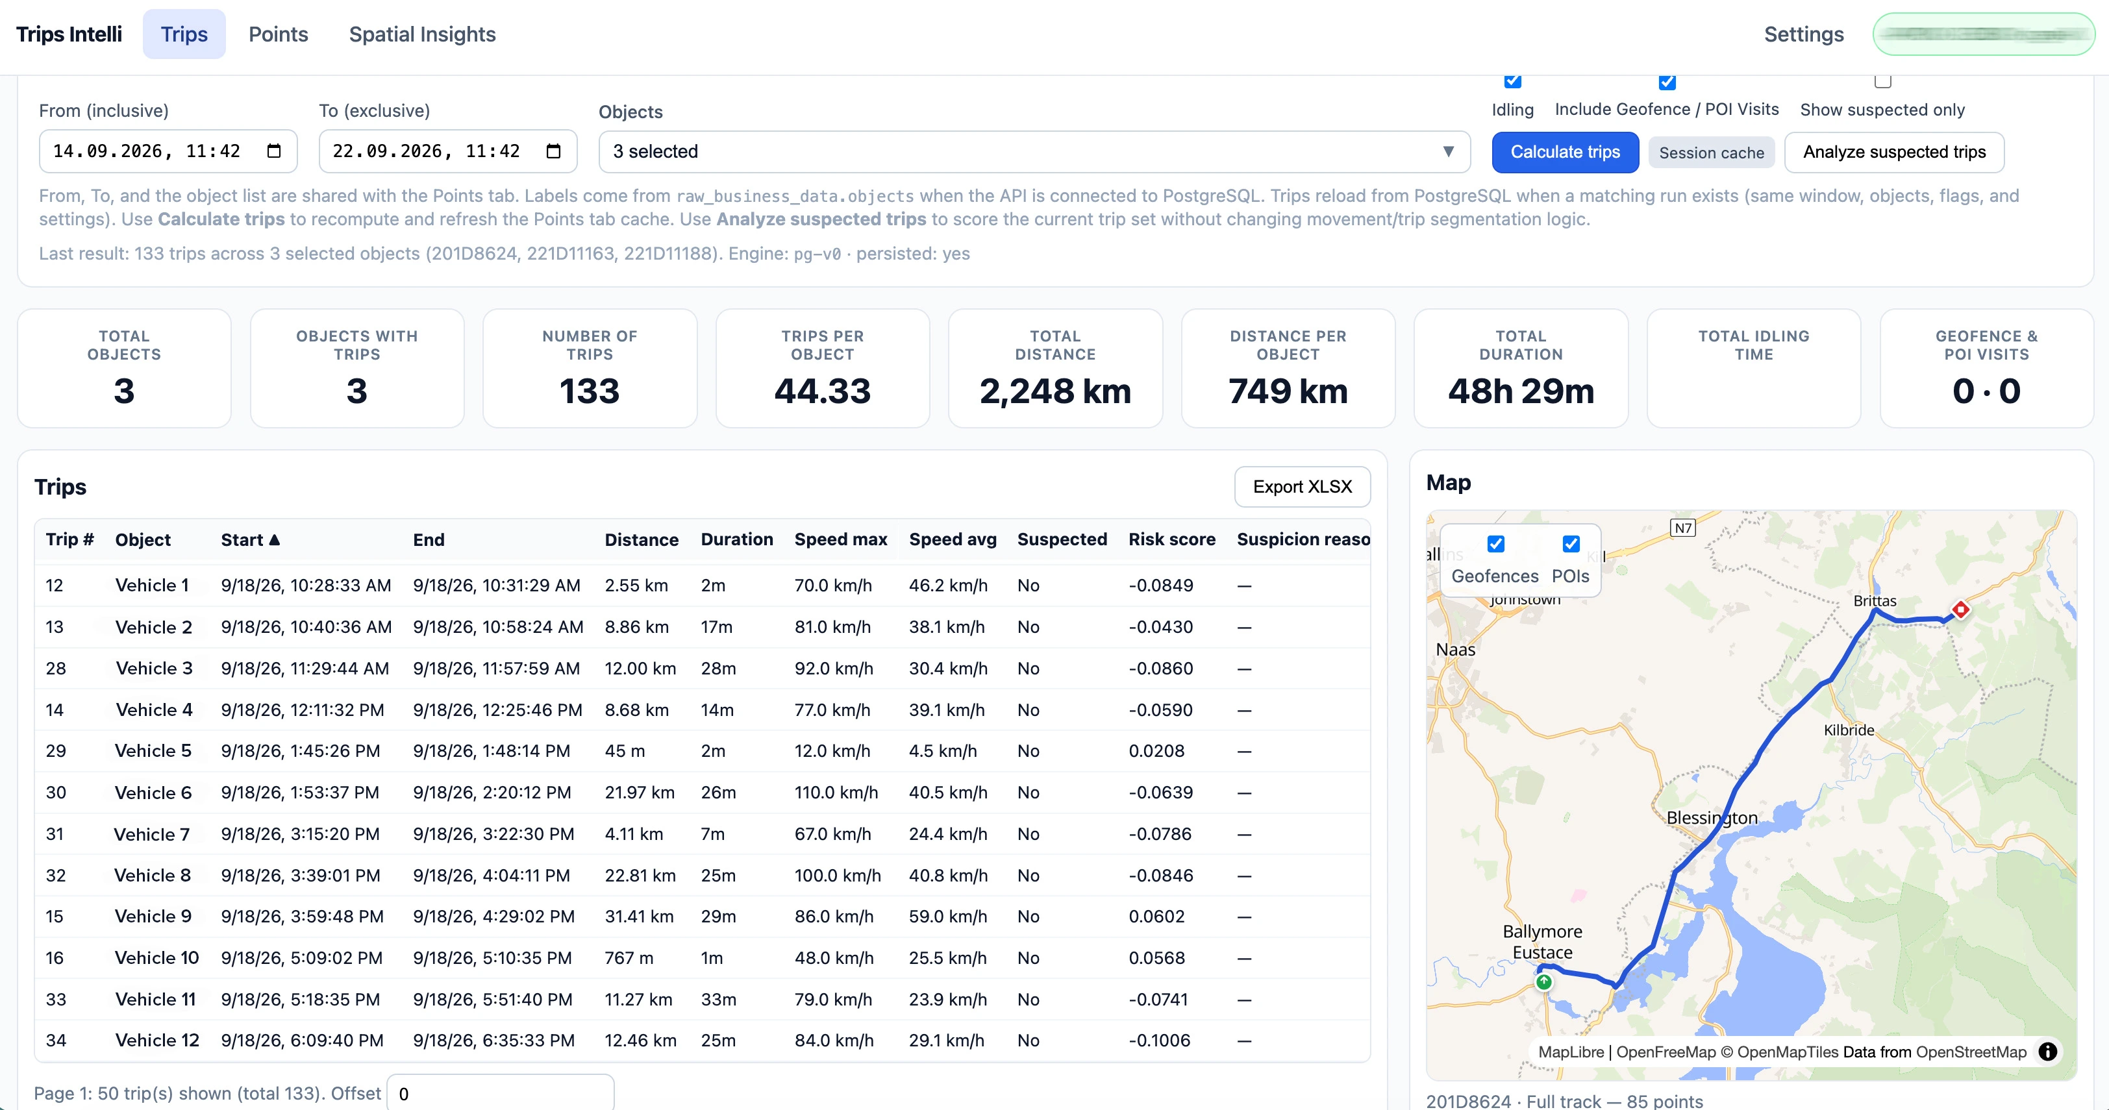Open the To date calendar picker icon

553,151
